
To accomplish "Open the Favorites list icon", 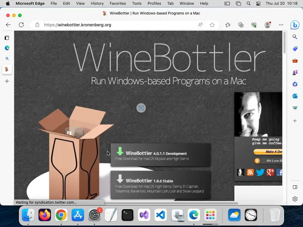I will [228, 25].
